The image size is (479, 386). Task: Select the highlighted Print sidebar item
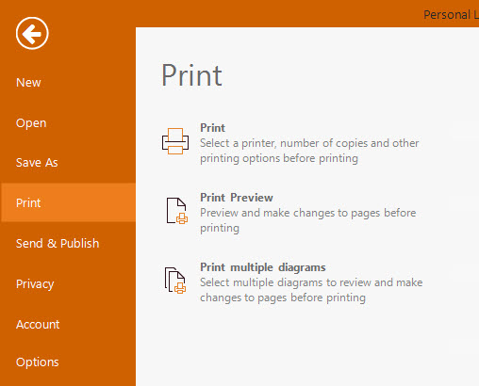click(x=68, y=202)
